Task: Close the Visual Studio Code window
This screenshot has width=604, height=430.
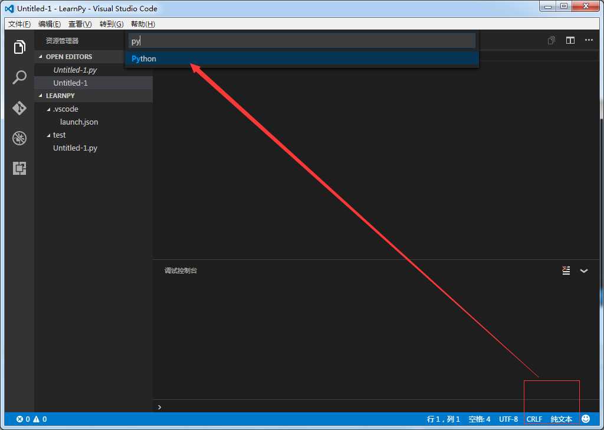Action: [586, 6]
